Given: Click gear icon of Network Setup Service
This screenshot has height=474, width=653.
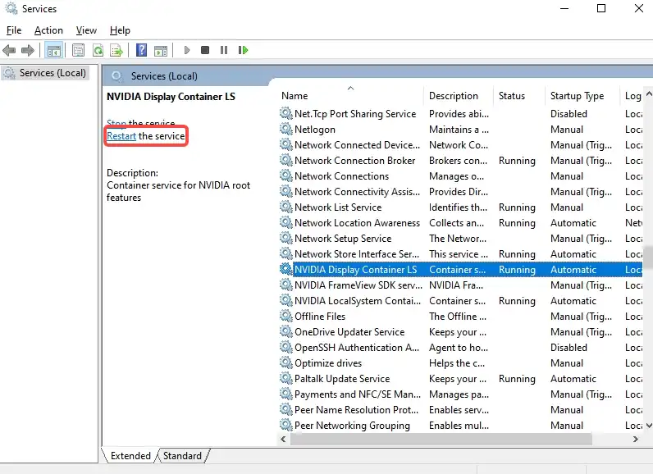Looking at the screenshot, I should (x=285, y=238).
